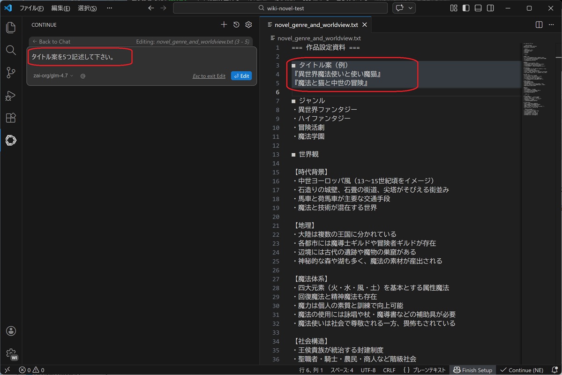Open the Search view in activity bar
562x375 pixels.
point(11,50)
